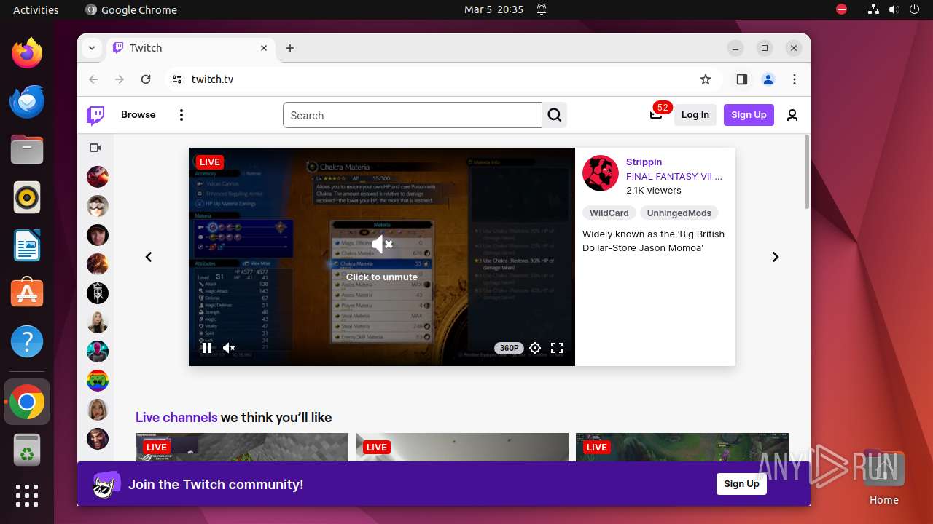
Task: Launch Firefox from the dock
Action: point(27,53)
